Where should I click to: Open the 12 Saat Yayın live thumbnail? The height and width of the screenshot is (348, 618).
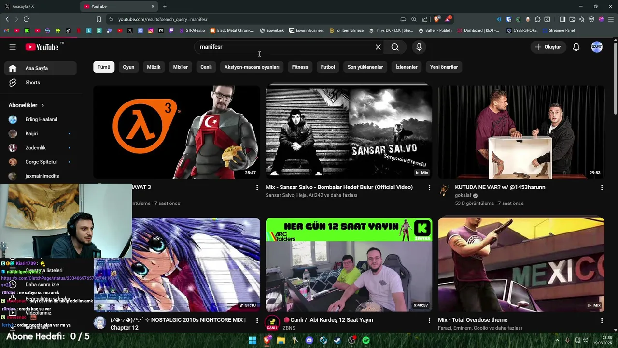349,264
